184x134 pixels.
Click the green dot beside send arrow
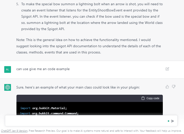point(169,121)
